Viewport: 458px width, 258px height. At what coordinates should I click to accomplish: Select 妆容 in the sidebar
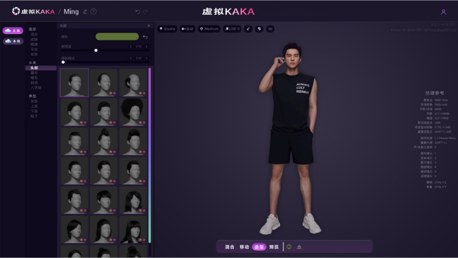34,54
